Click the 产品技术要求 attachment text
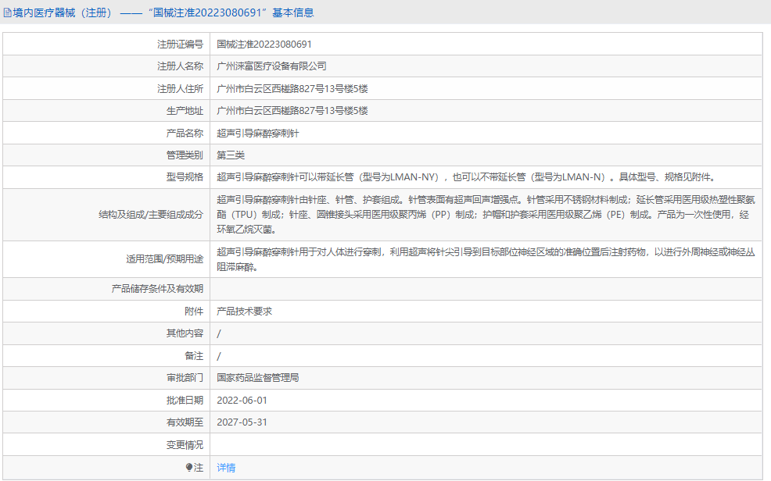Viewport: 771px width, 481px height. click(245, 312)
